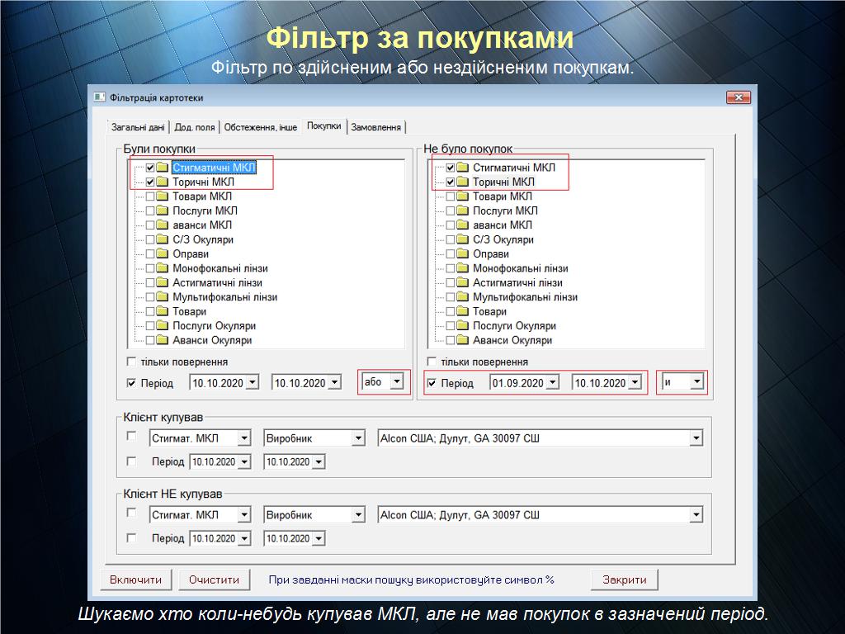Open the Загальні дані tab
This screenshot has width=845, height=634.
(138, 127)
